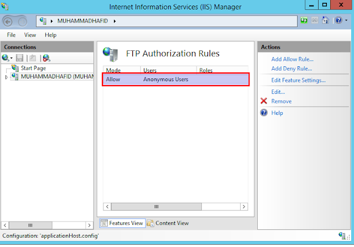
Task: Click Add Allow Rule link
Action: [293, 59]
